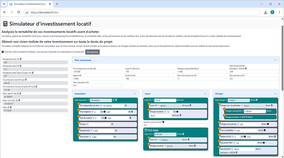Screen dimensions: 284x158
Task: Focus the Charges copropriété 1 000,00 field
Action: [255, 111]
